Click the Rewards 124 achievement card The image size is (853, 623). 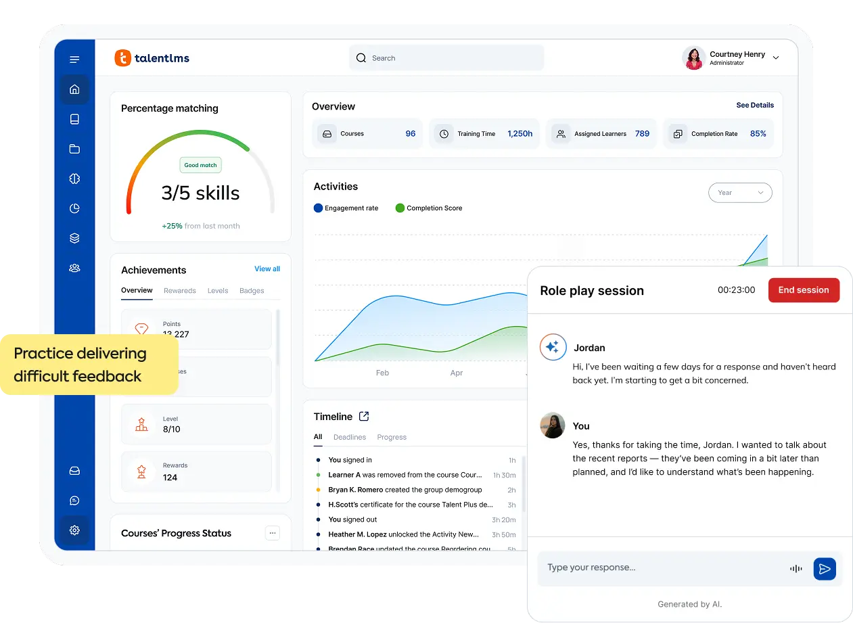(x=196, y=471)
